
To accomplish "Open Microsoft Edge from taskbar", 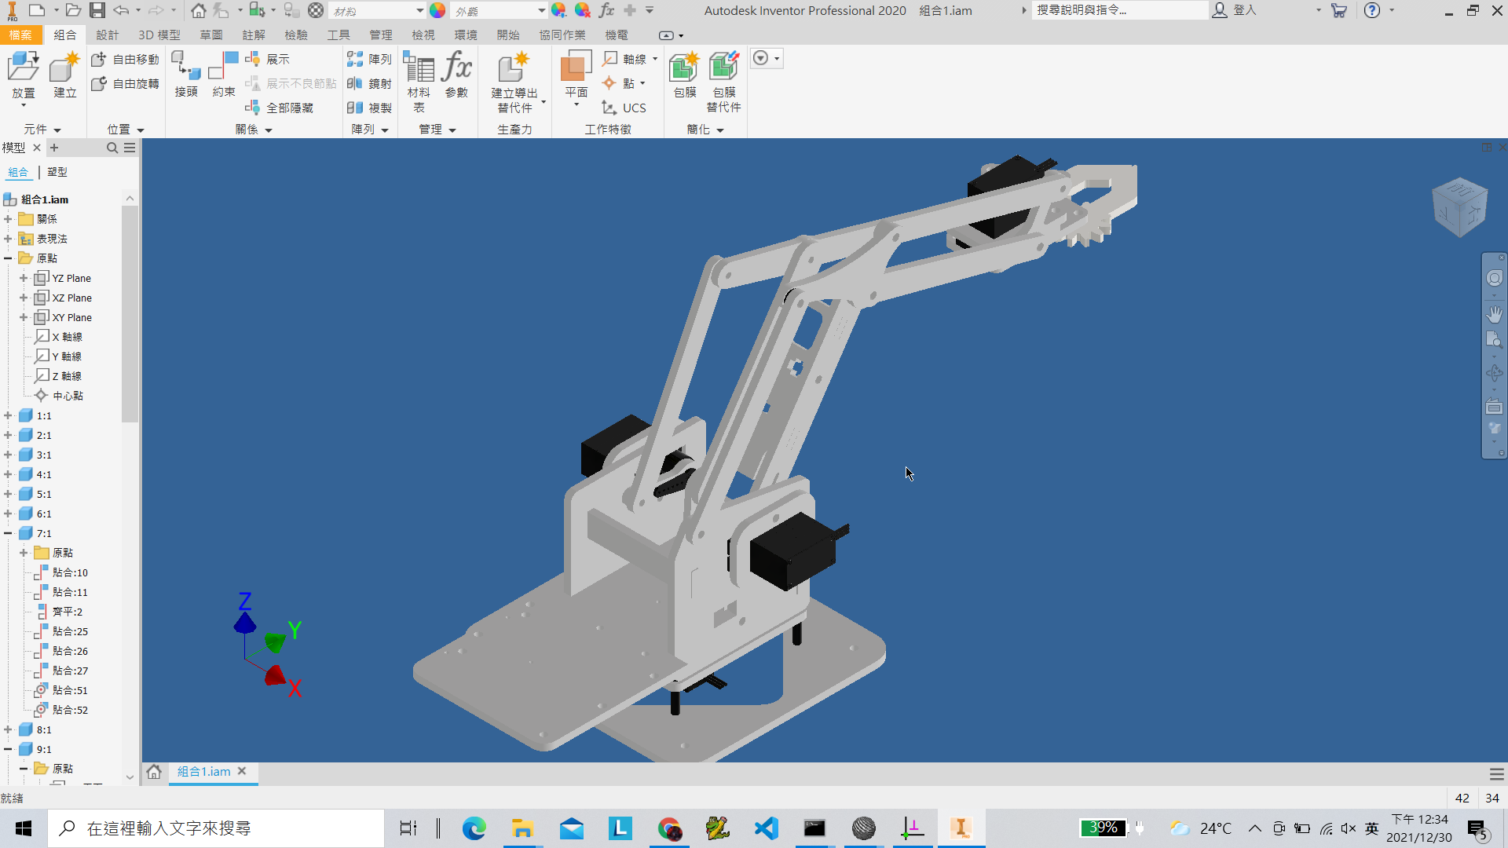I will tap(474, 828).
